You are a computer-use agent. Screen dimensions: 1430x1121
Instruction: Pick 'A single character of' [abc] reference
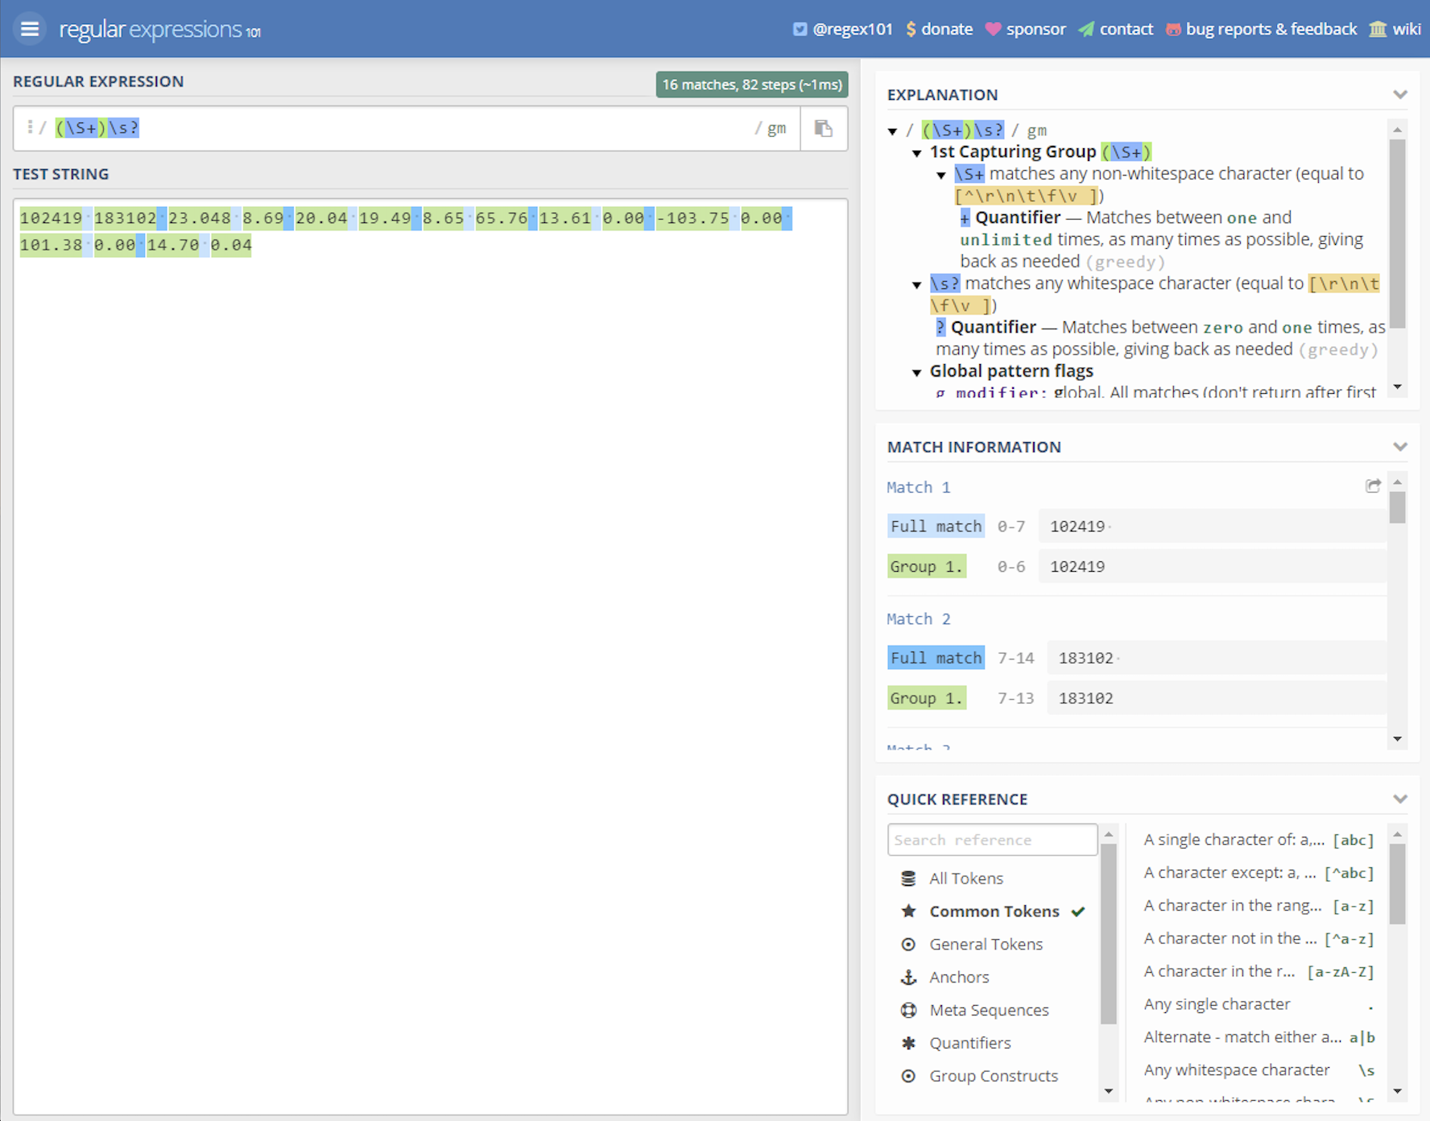click(x=1258, y=840)
